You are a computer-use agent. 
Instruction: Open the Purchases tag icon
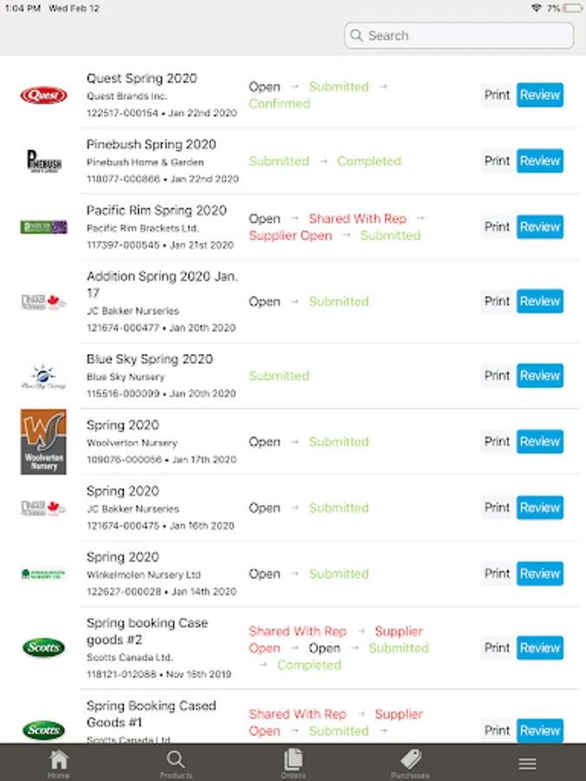(x=411, y=759)
